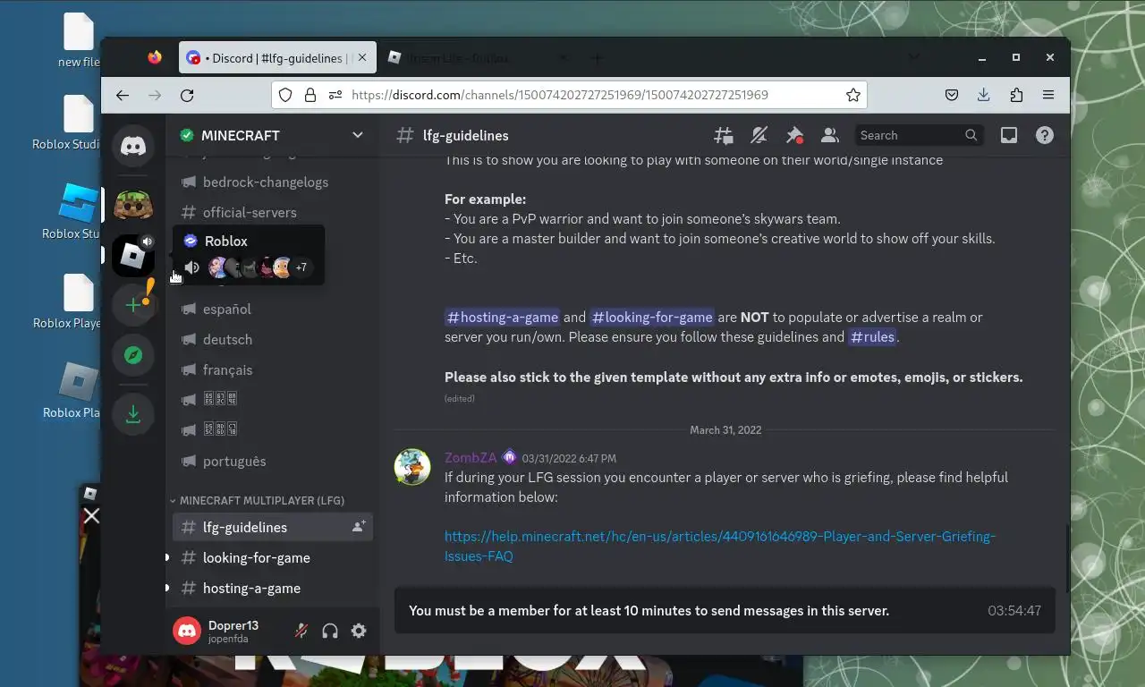Open Explore Discoverable Servers compass icon
The height and width of the screenshot is (687, 1145).
pyautogui.click(x=133, y=355)
